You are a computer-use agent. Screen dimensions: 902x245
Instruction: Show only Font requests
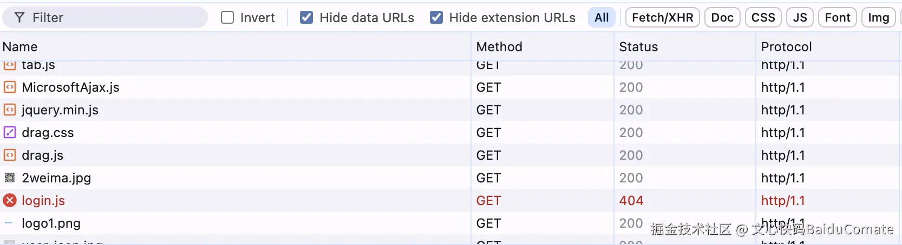pos(837,18)
